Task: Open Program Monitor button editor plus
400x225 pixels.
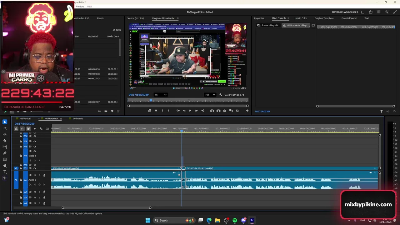Action: pyautogui.click(x=247, y=111)
